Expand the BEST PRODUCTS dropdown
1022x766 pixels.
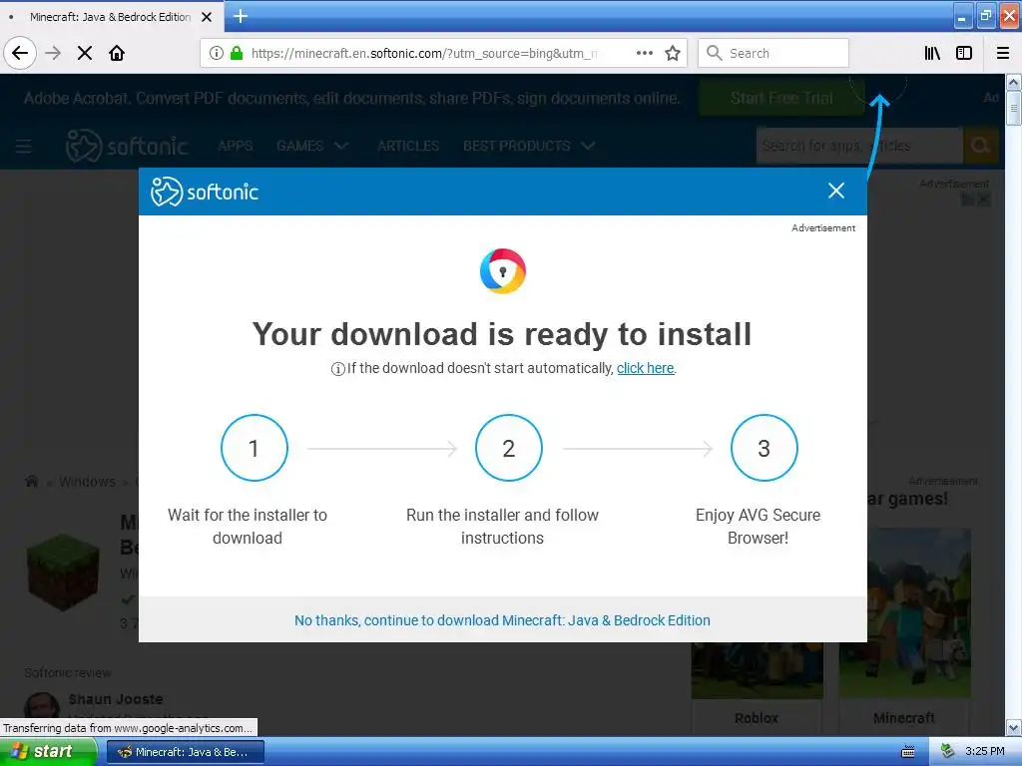[x=529, y=146]
